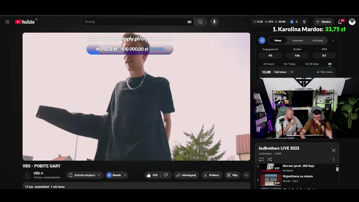The width and height of the screenshot is (359, 202).
Task: Click the Wyjeżdżamy za miasto title
Action: pos(298,176)
